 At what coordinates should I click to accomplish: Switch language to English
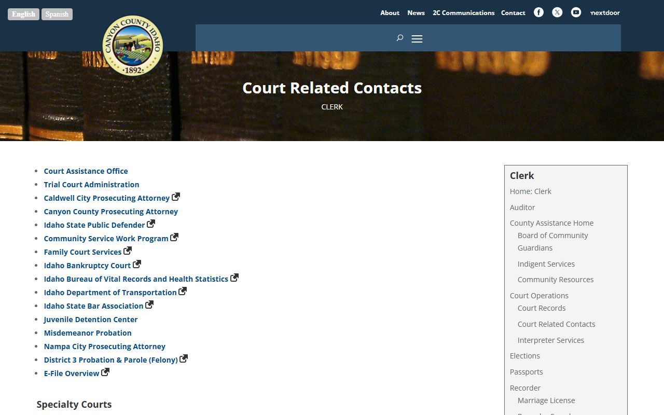(x=24, y=14)
